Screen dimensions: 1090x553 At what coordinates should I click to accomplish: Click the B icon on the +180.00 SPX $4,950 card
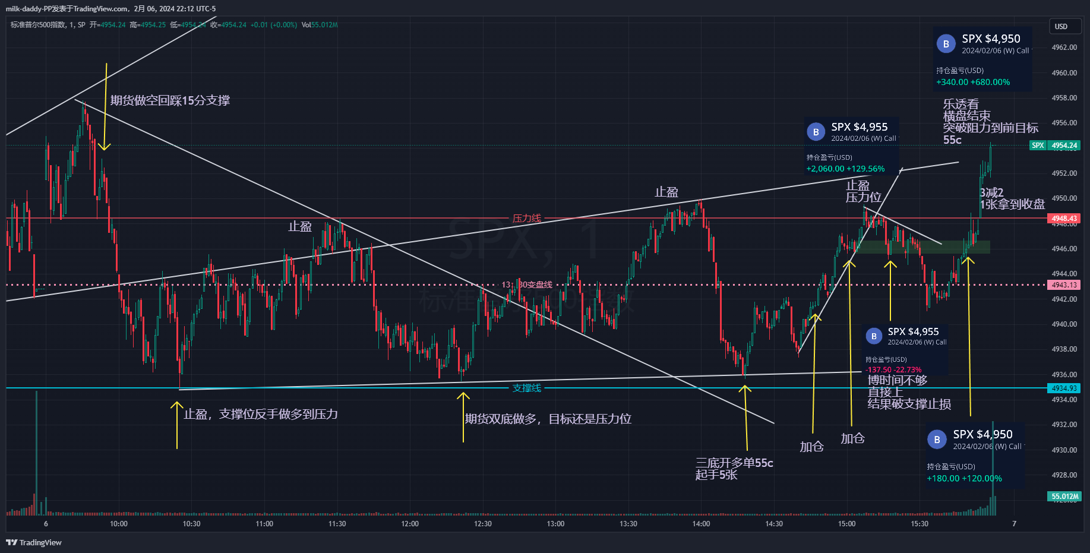[937, 440]
